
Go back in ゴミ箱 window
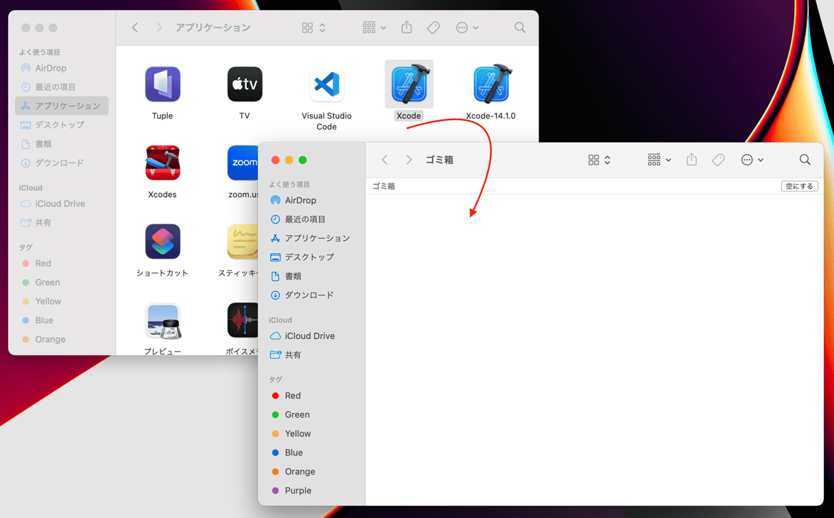click(x=385, y=160)
